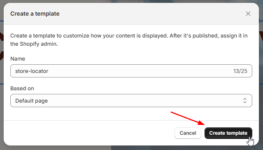263x150 pixels.
Task: Click the dialog description paragraph text
Action: point(129,40)
